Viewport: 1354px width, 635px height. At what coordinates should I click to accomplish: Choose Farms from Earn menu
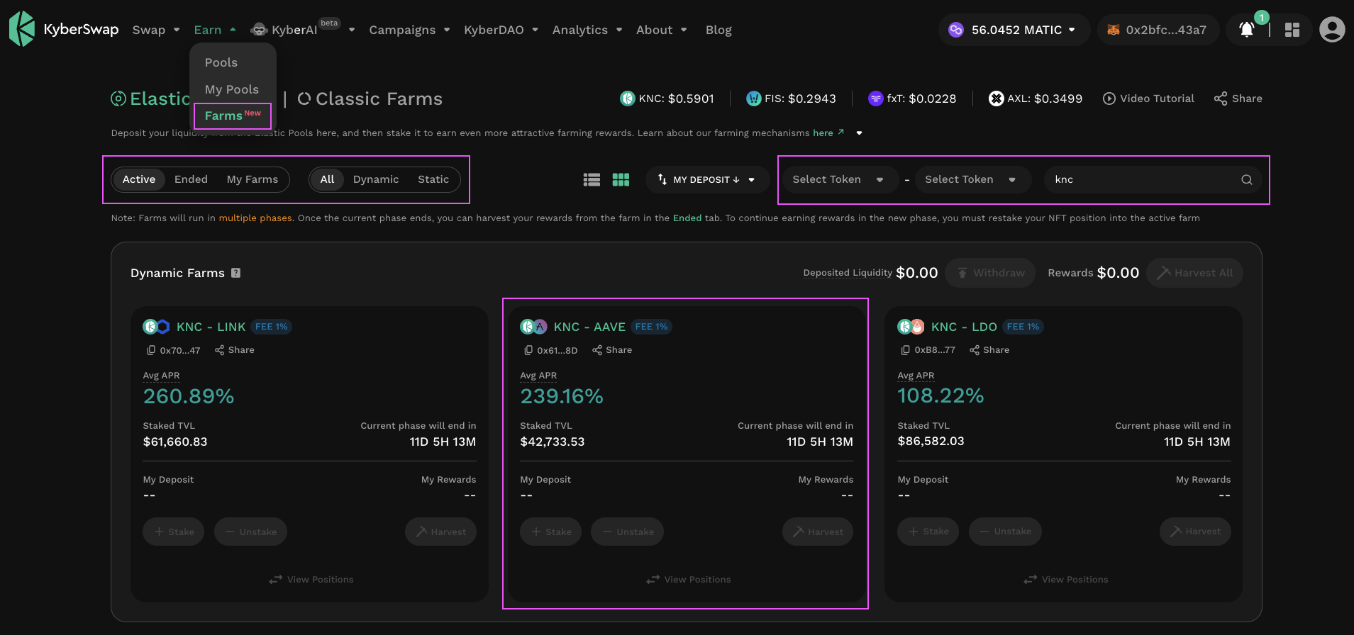pos(233,116)
